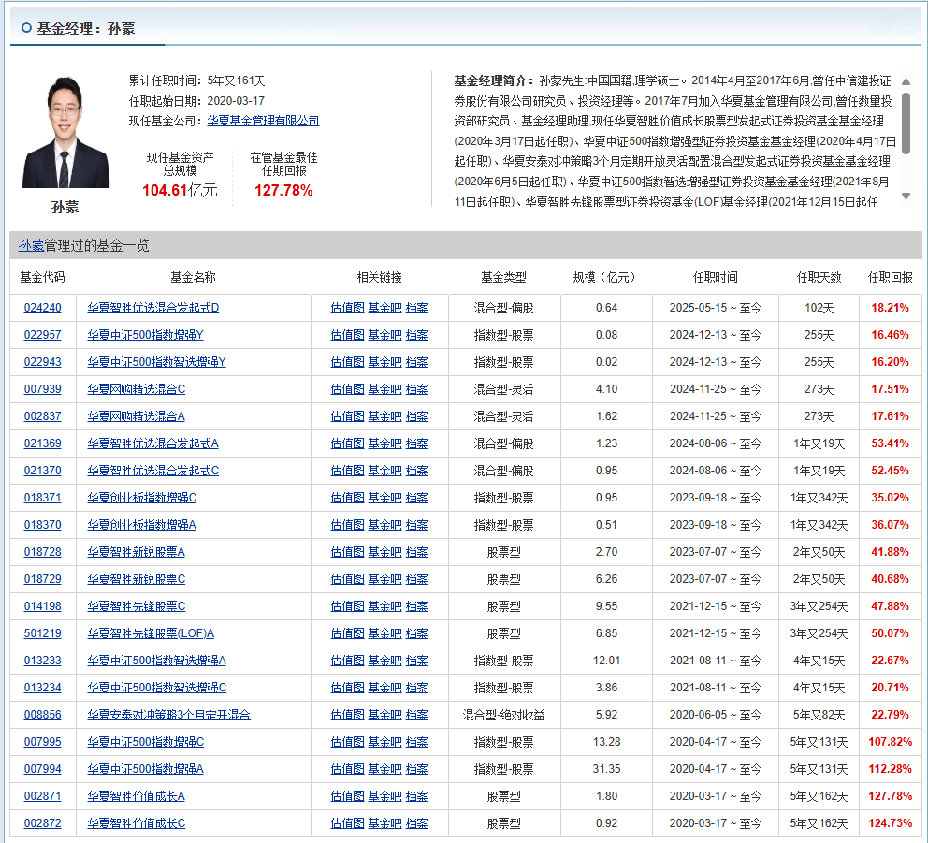This screenshot has height=843, width=928.
Task: Open 基金吧 for fund 014198
Action: click(384, 606)
